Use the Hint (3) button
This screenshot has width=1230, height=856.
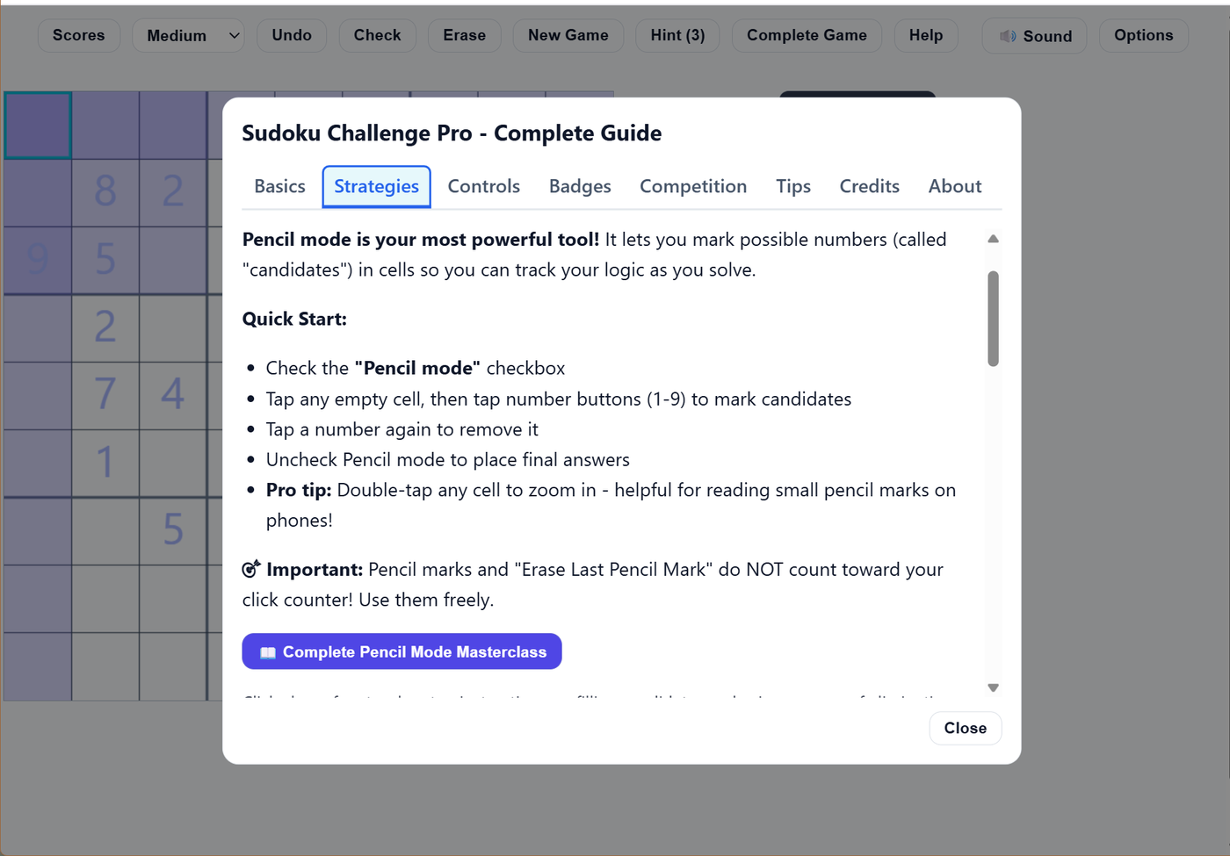tap(677, 35)
